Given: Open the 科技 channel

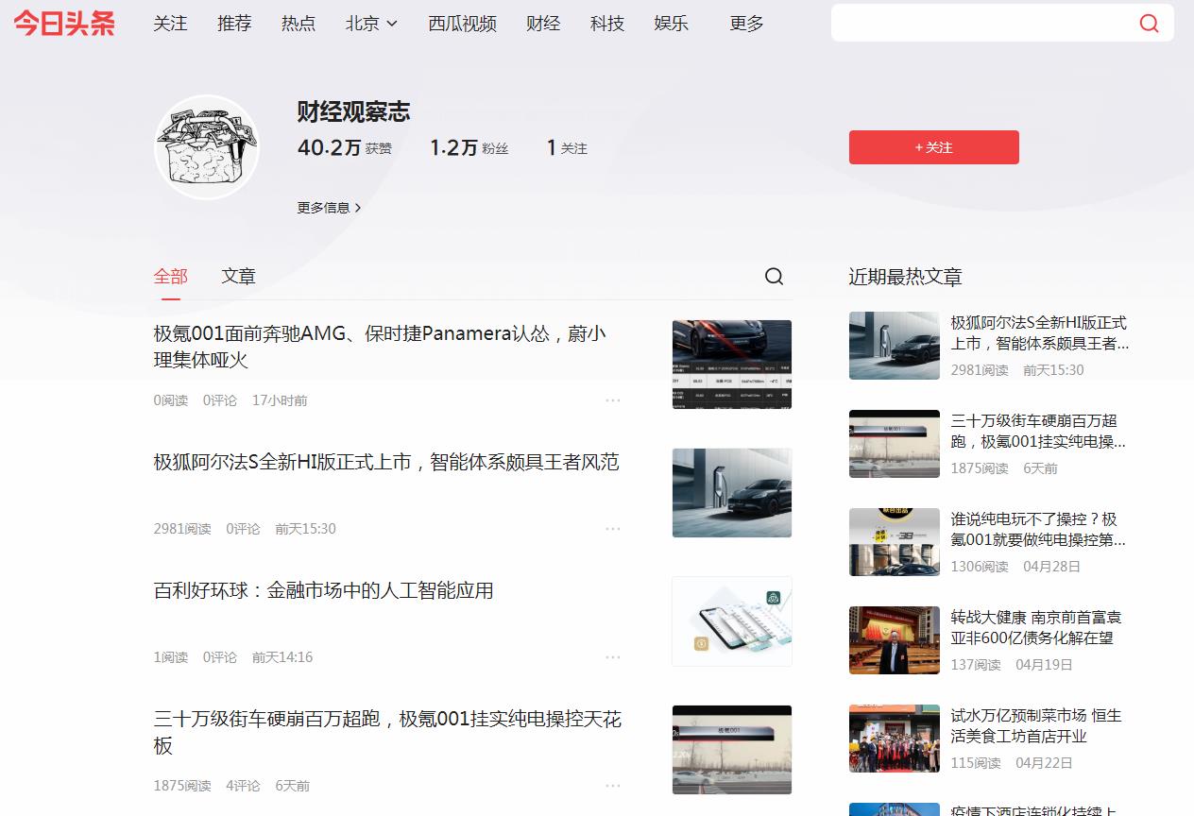Looking at the screenshot, I should [x=607, y=24].
